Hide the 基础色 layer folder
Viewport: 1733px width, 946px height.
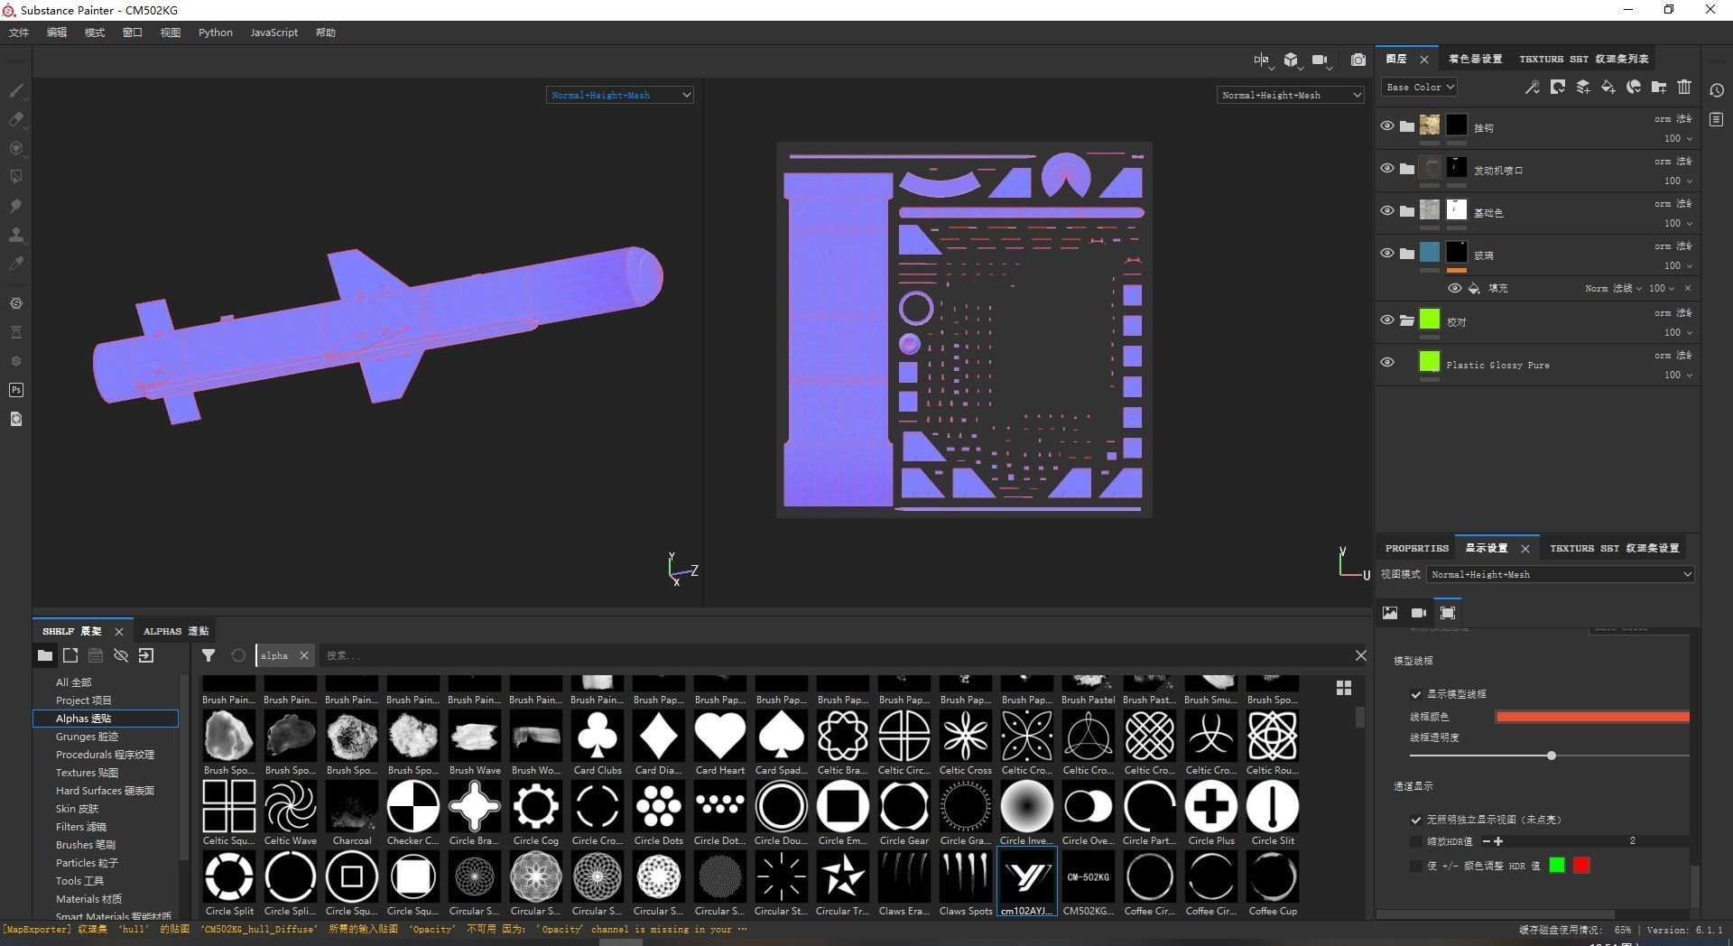pos(1387,210)
